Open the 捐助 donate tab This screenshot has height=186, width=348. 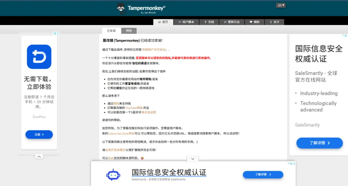(x=255, y=22)
